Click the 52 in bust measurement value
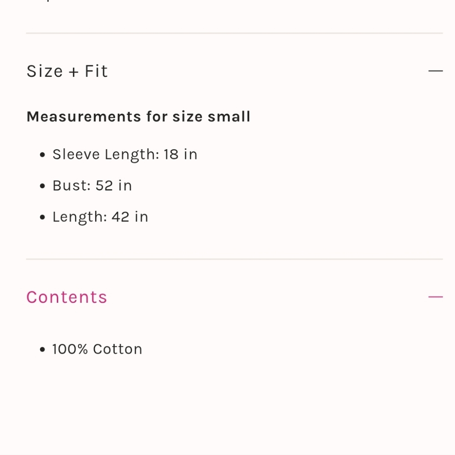 click(113, 186)
